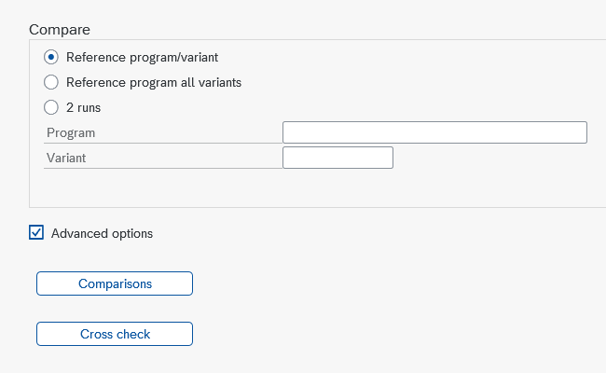Click the Variant field label
This screenshot has width=606, height=373.
[x=66, y=159]
